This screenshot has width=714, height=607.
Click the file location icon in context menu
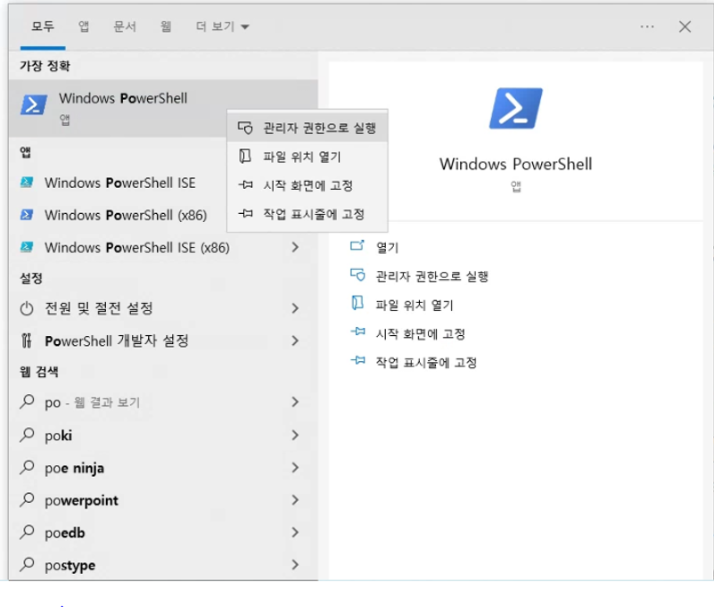(245, 156)
